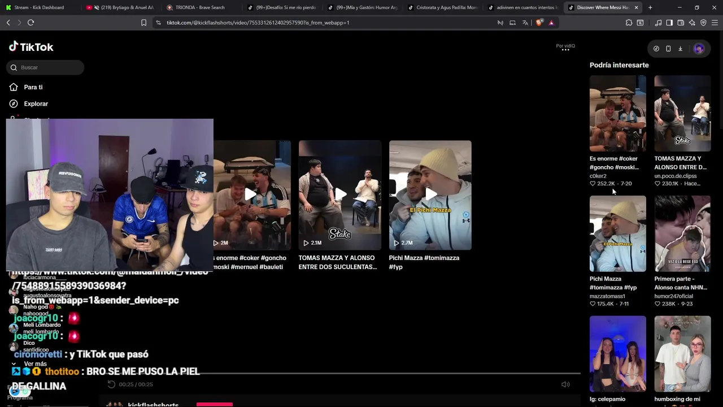The image size is (723, 407).
Task: Click the phone app icon in top pill
Action: (668, 49)
